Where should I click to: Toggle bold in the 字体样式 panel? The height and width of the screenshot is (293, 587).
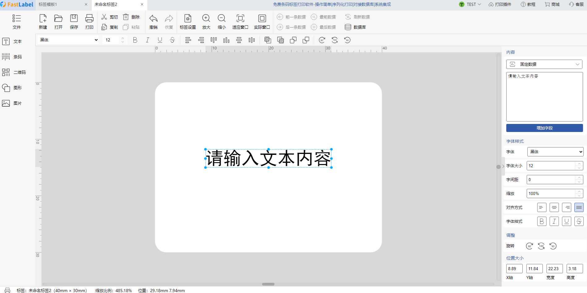(542, 221)
